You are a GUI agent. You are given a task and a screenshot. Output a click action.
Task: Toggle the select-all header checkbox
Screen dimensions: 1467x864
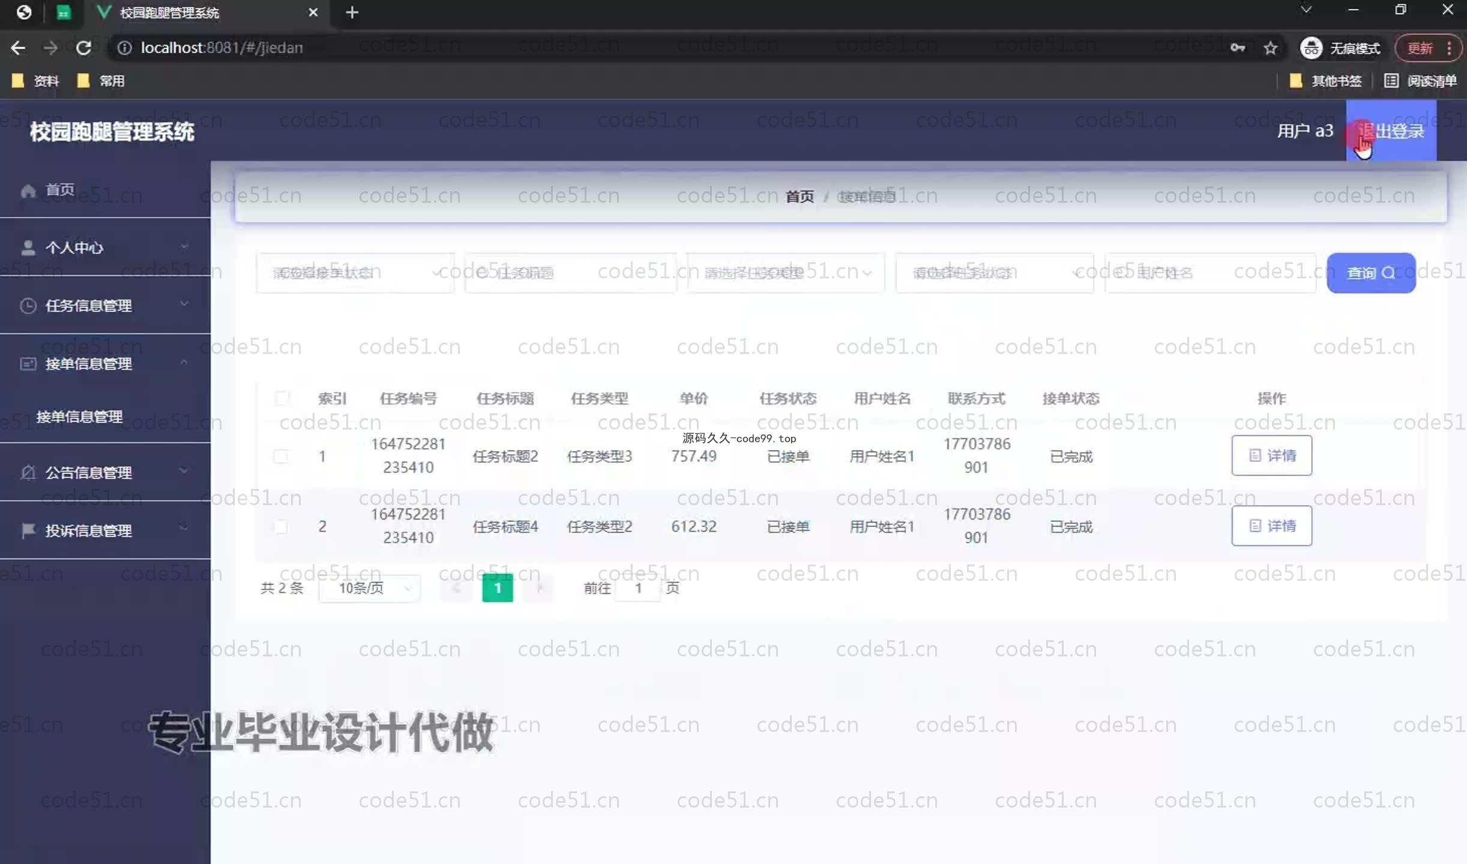pos(282,398)
